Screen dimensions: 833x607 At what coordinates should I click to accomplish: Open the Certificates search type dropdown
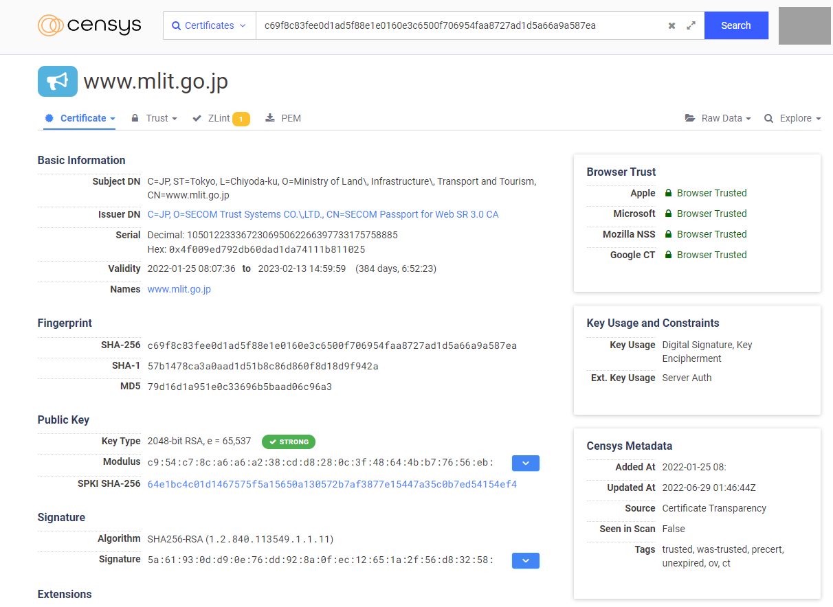point(210,25)
